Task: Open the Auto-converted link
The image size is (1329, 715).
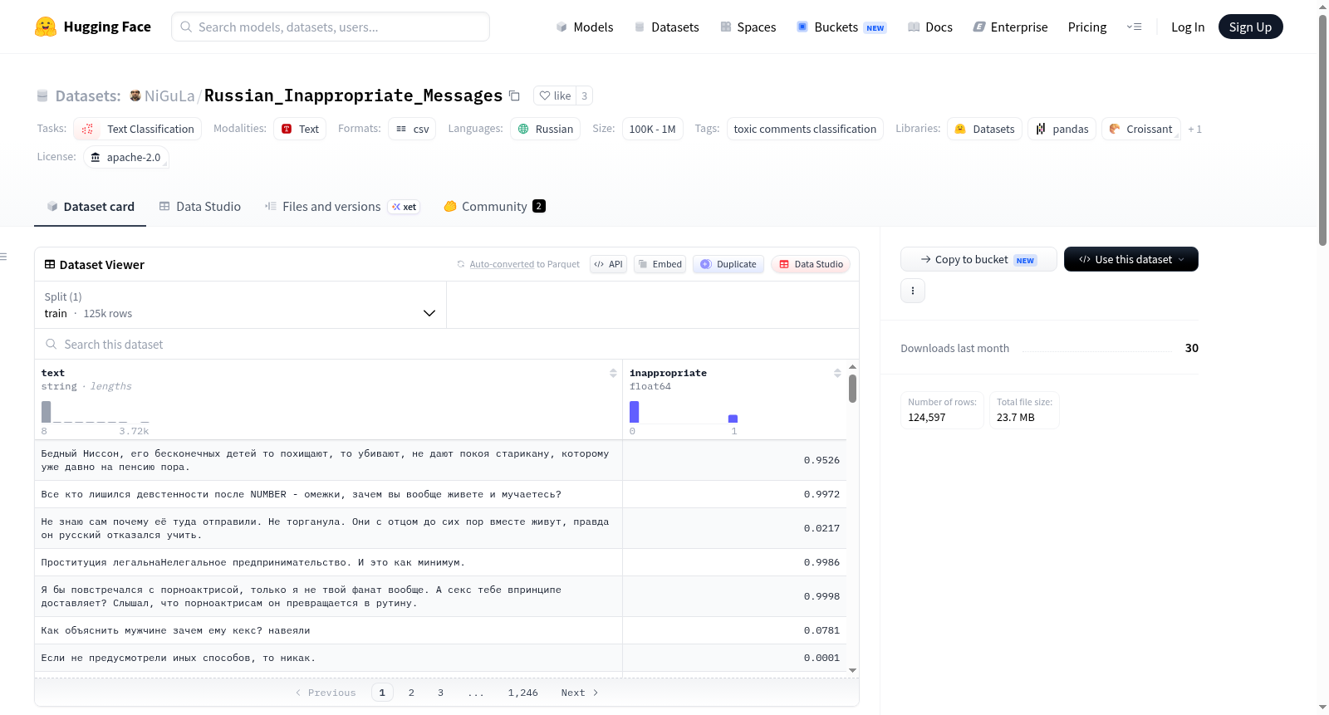Action: coord(502,264)
